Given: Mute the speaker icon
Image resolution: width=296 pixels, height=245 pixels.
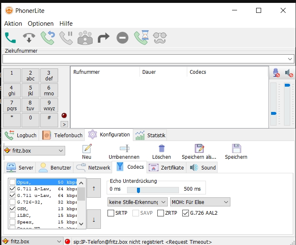Looking at the screenshot, I should (289, 73).
